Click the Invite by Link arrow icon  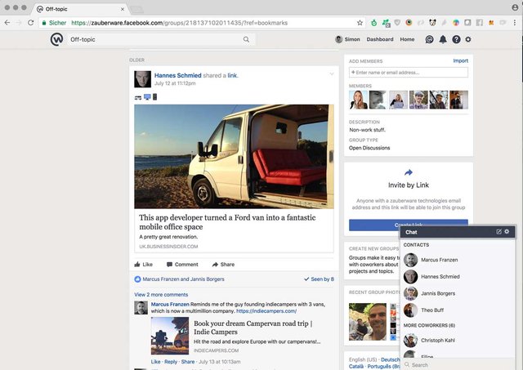click(409, 172)
